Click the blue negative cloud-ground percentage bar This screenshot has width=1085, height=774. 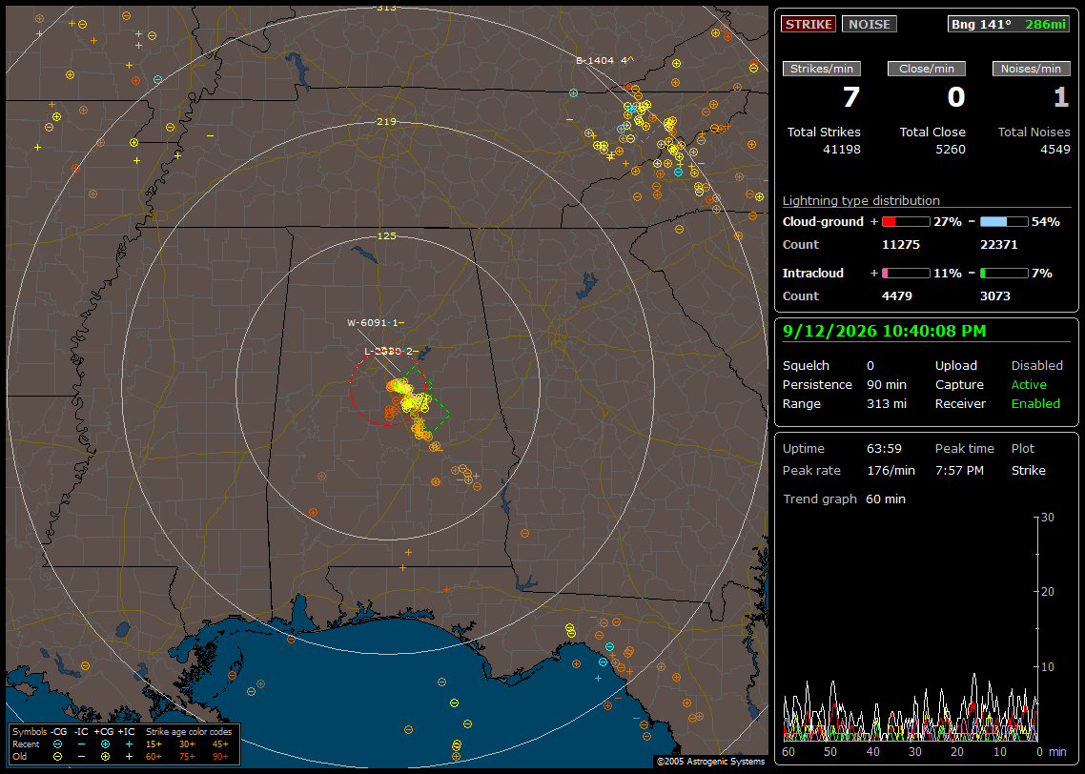(x=1004, y=222)
